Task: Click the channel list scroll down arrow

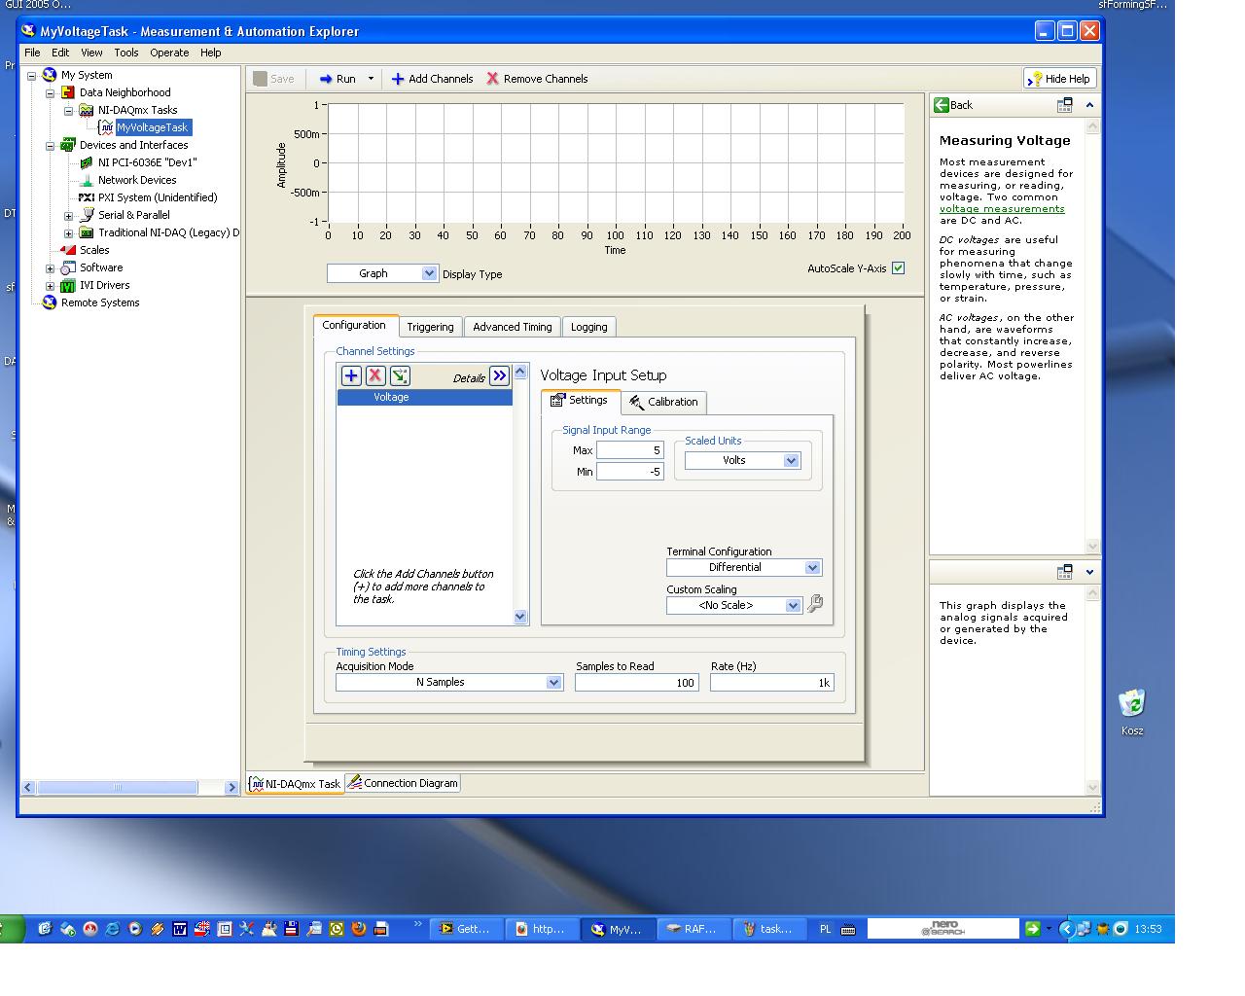Action: [519, 616]
